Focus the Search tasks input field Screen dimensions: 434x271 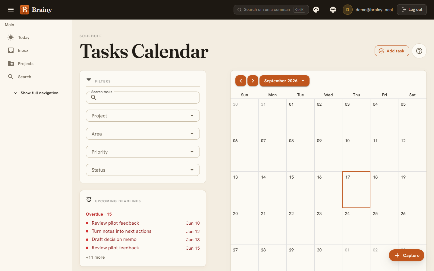click(x=143, y=98)
